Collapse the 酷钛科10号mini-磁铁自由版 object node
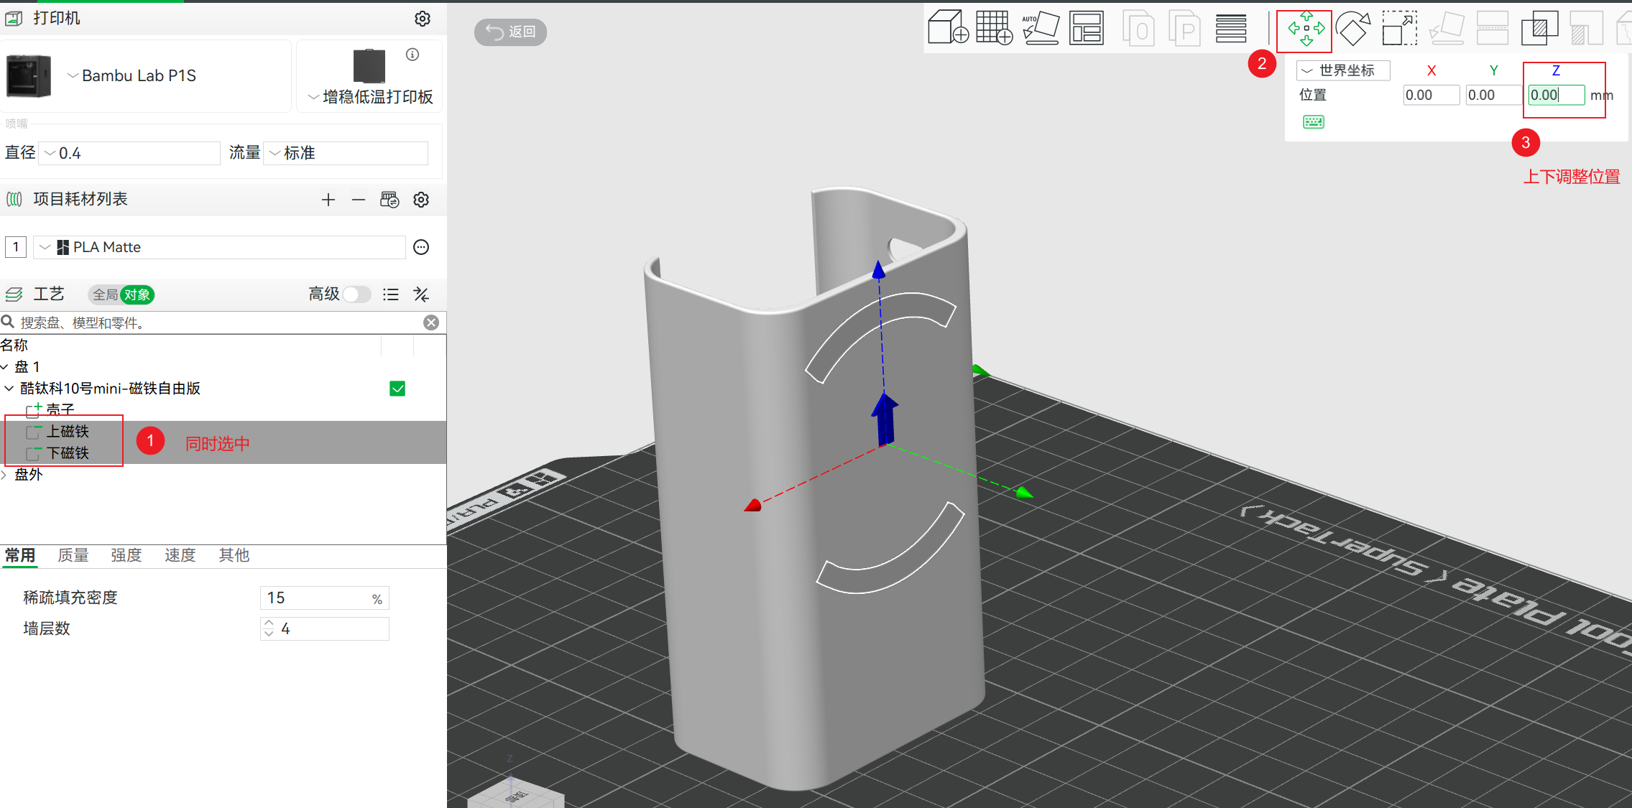Viewport: 1632px width, 808px height. pos(9,389)
